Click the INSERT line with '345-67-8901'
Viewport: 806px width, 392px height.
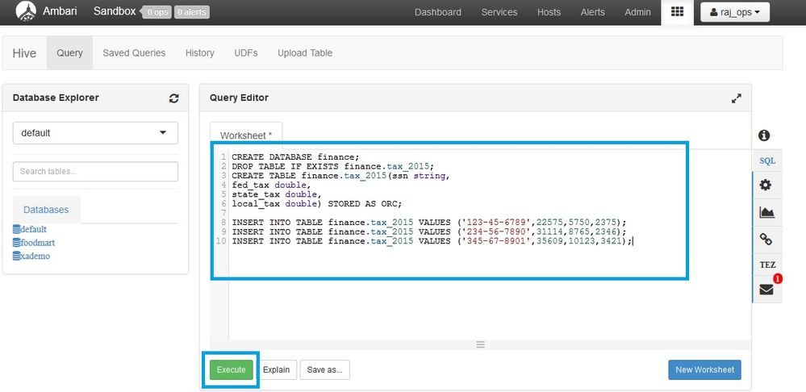432,241
